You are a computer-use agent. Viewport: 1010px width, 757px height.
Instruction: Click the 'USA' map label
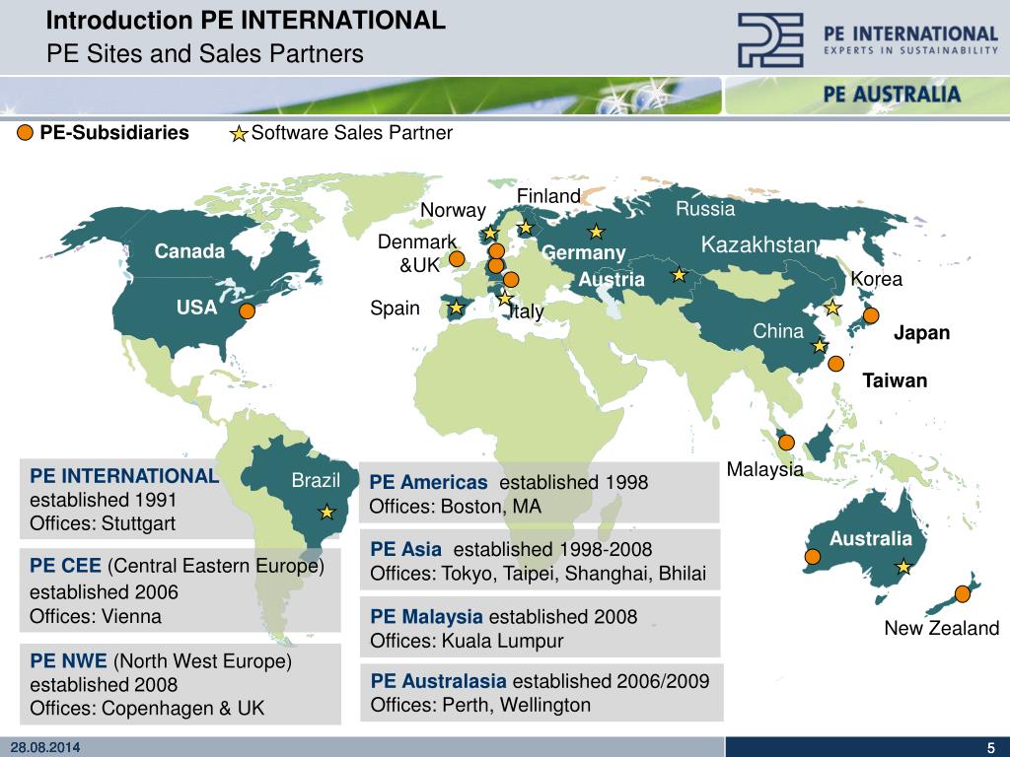point(196,308)
